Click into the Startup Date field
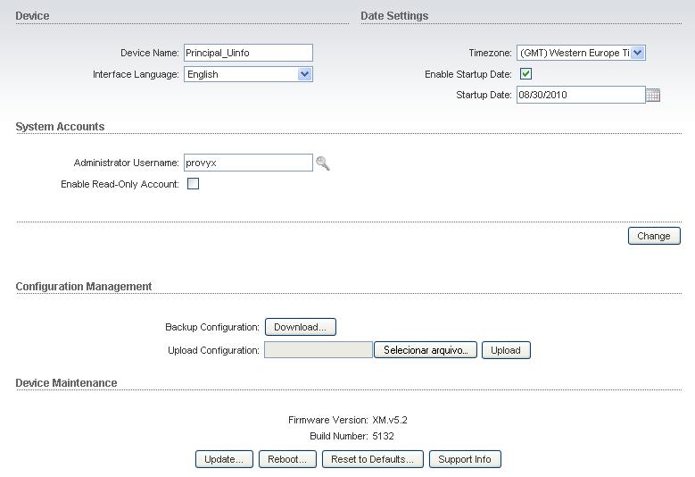The width and height of the screenshot is (695, 477). coord(580,95)
